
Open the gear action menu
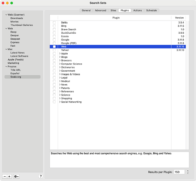pyautogui.click(x=16, y=177)
